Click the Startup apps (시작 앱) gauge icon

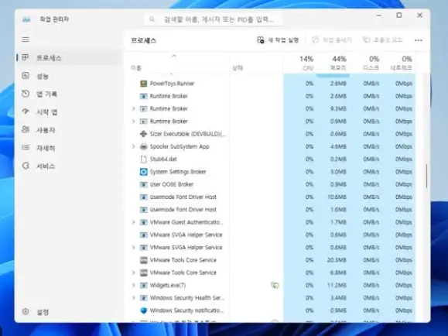click(x=26, y=111)
